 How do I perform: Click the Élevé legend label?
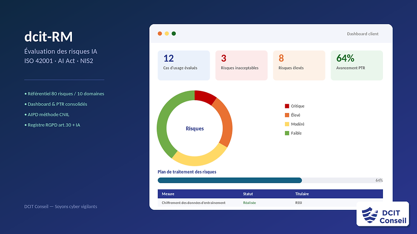295,115
